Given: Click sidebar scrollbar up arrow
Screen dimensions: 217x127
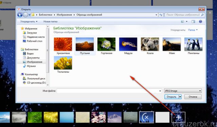Looking at the screenshot, I should (x=48, y=26).
